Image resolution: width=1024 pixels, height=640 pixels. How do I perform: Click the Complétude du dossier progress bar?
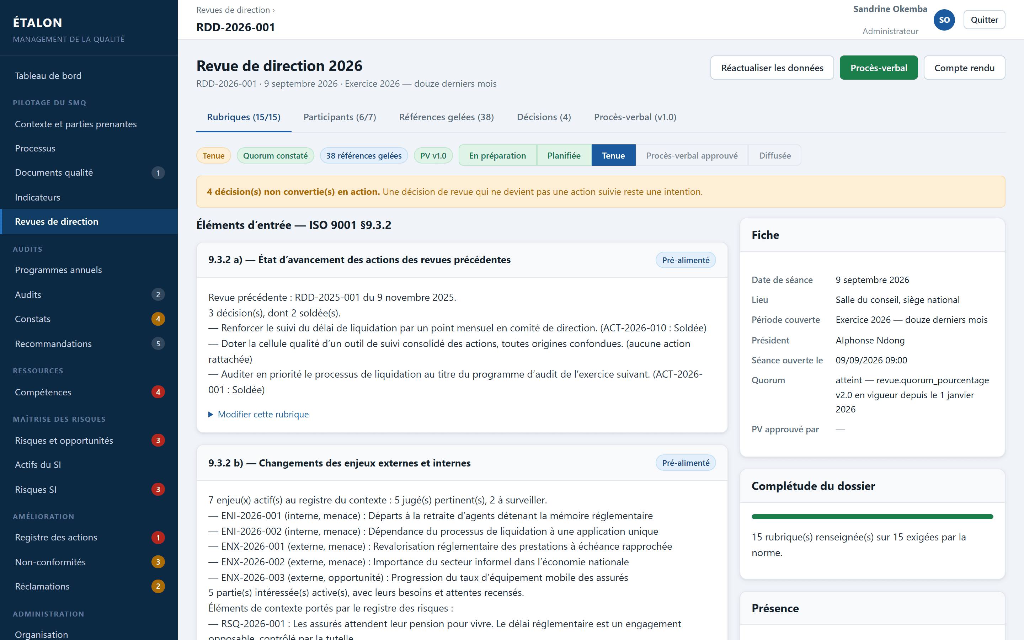(x=872, y=516)
